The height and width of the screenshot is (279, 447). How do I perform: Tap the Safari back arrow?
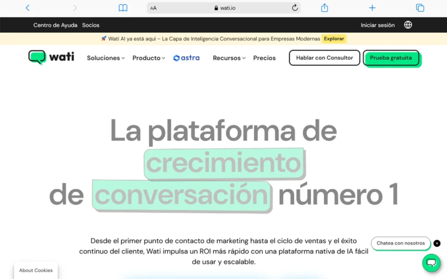click(x=28, y=8)
